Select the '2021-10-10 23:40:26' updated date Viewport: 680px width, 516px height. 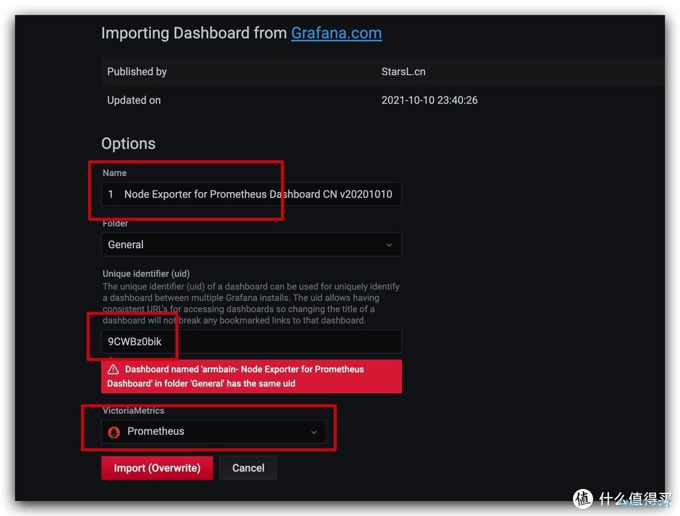pos(429,101)
